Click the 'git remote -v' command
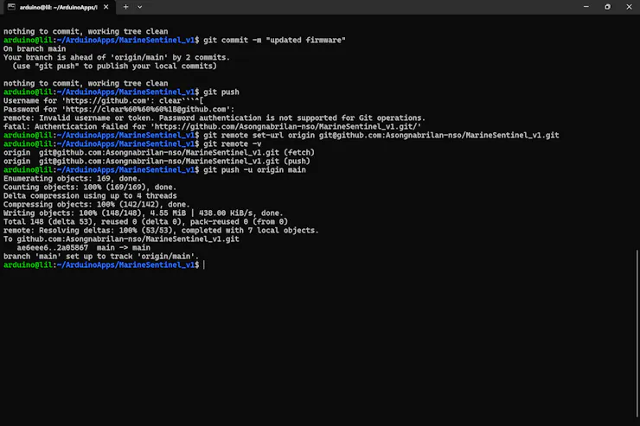The image size is (640, 426). [233, 144]
